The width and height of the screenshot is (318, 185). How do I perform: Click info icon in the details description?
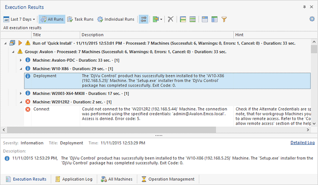7,158
